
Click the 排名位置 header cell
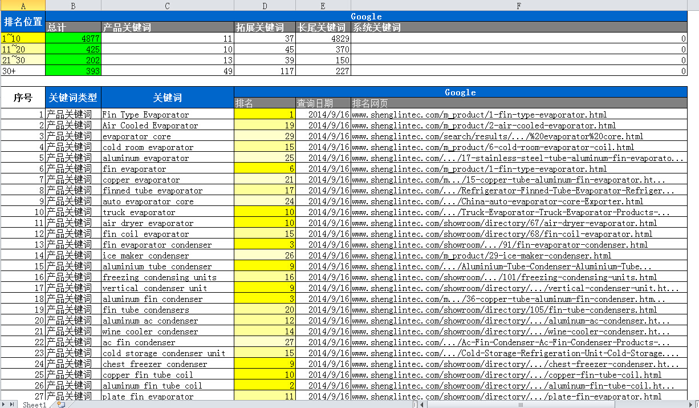23,22
